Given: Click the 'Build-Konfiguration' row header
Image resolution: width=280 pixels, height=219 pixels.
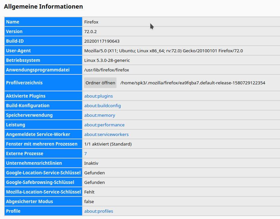Looking at the screenshot, I should click(43, 106).
